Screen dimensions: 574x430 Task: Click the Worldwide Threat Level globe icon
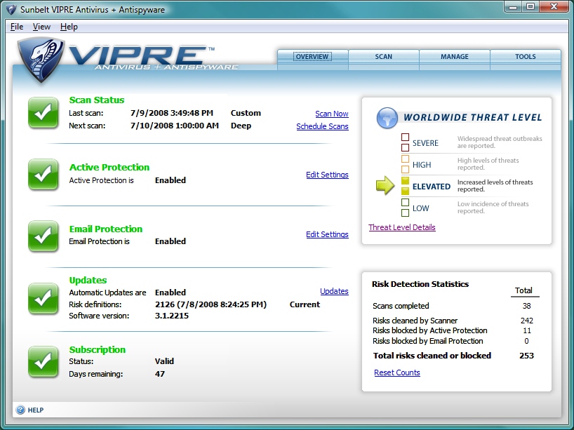387,118
